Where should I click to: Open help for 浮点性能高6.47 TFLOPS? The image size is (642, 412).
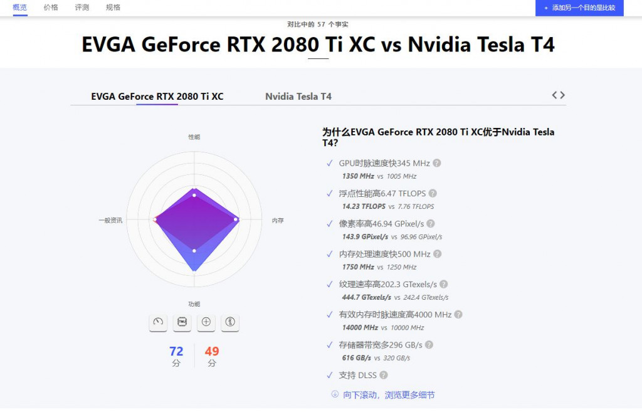click(433, 193)
